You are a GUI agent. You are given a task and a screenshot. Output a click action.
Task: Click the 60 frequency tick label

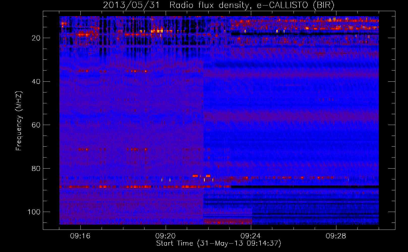point(36,125)
